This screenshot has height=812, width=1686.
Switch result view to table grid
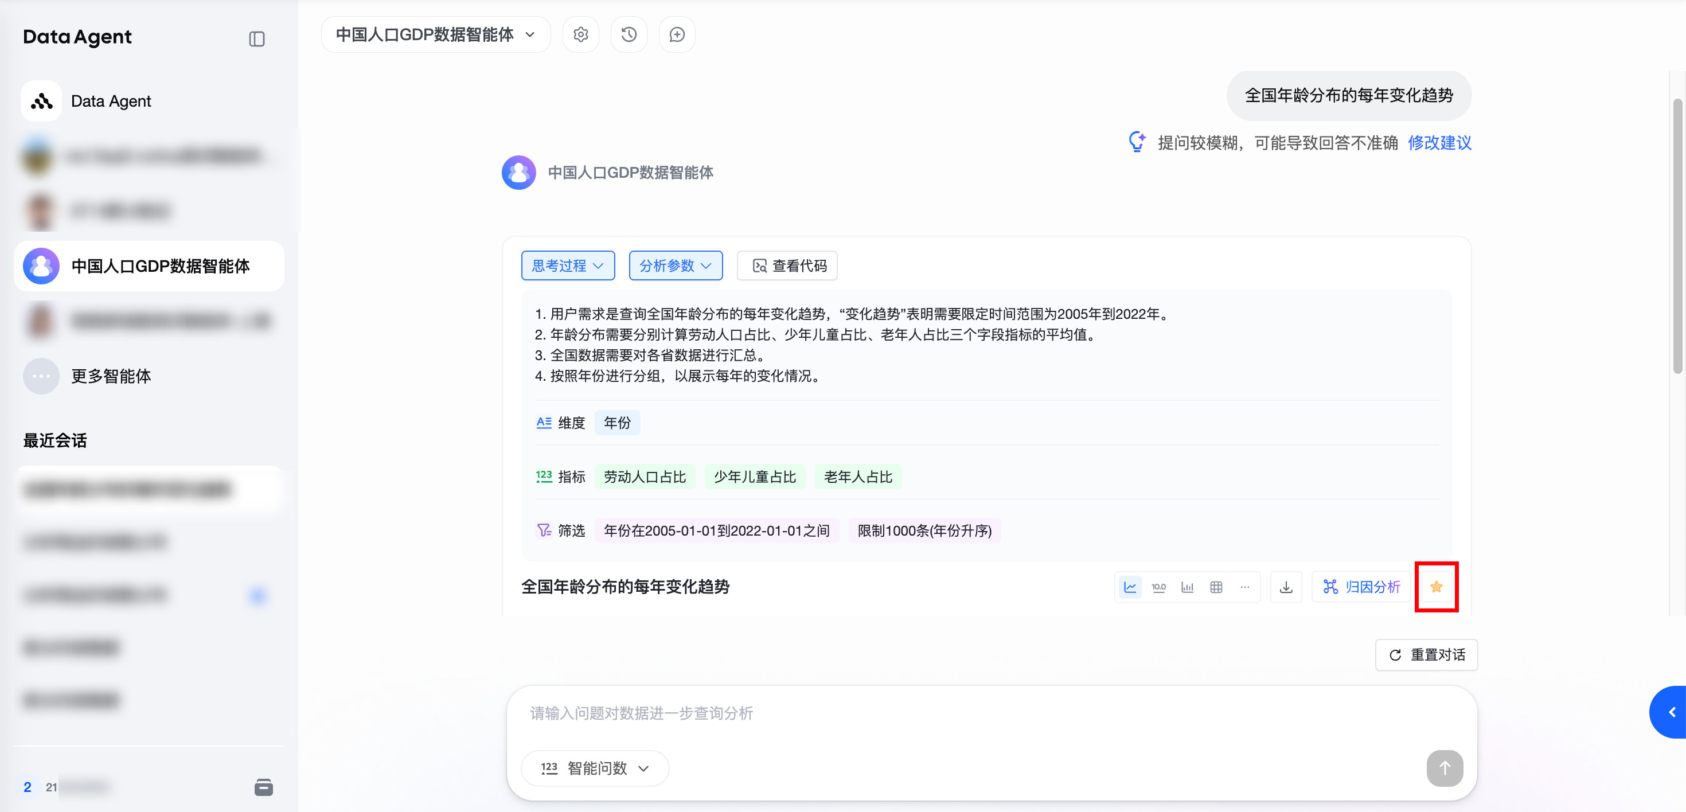pyautogui.click(x=1216, y=587)
